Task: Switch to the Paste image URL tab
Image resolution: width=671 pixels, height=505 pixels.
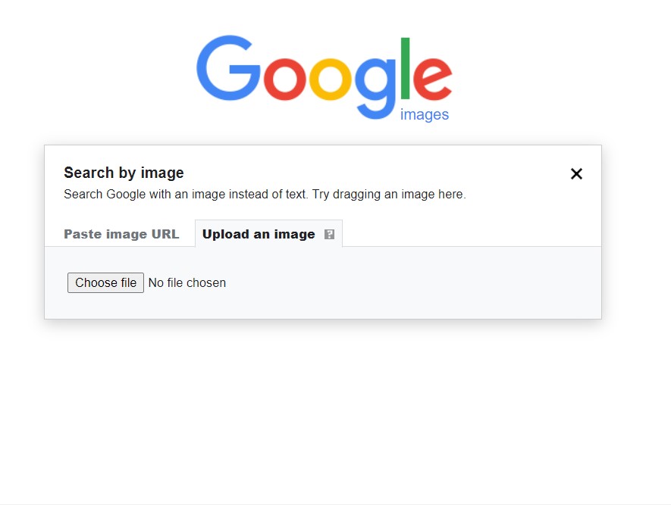Action: pyautogui.click(x=121, y=234)
